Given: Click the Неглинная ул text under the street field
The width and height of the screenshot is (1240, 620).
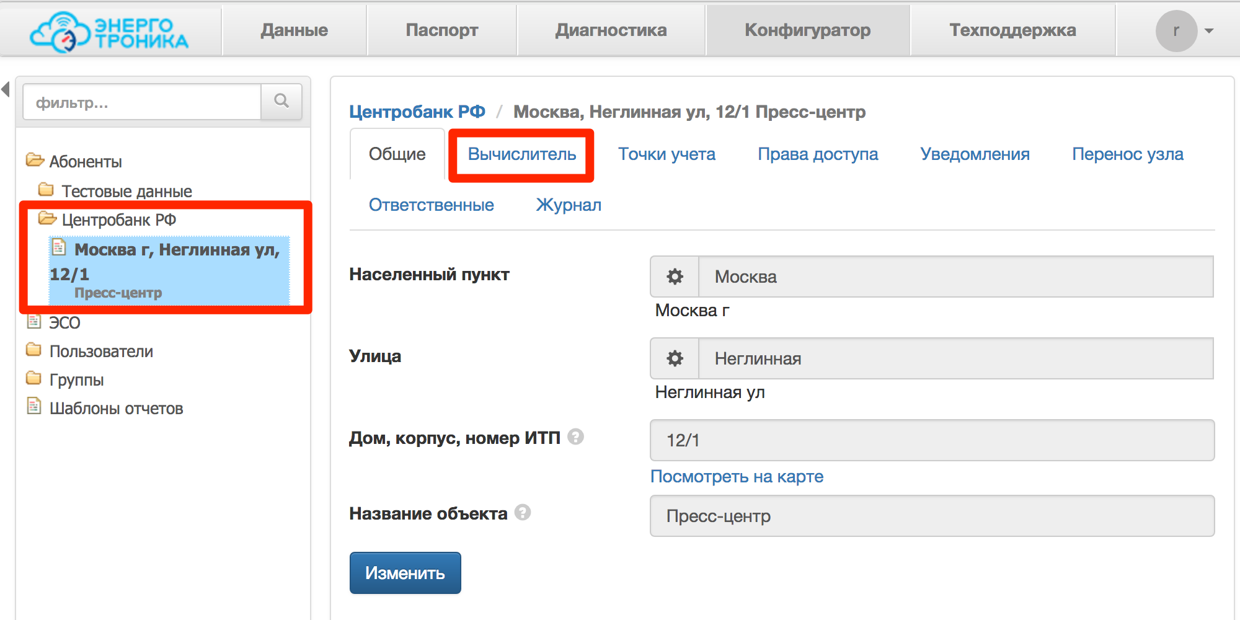Looking at the screenshot, I should click(710, 392).
